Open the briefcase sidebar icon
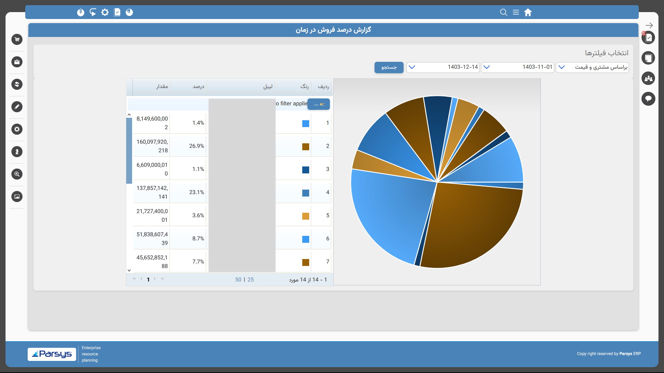 (17, 62)
